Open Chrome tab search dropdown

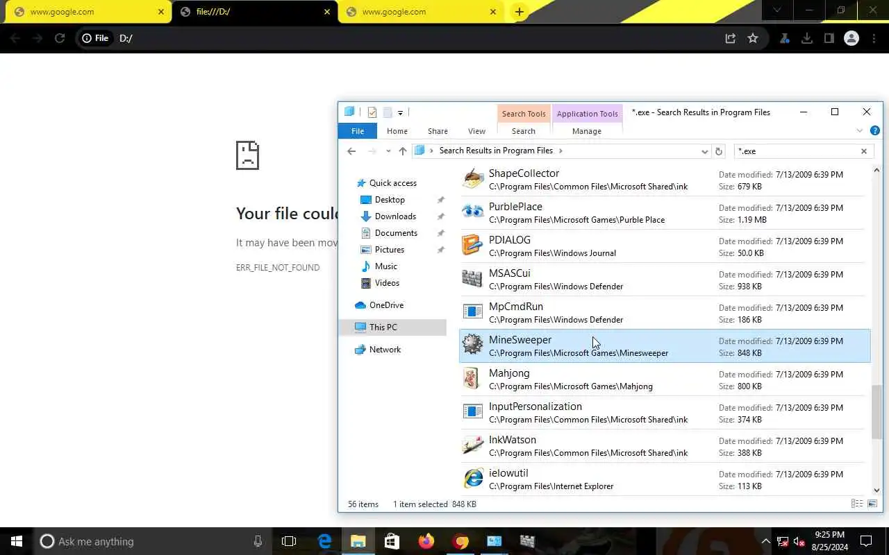coord(777,10)
